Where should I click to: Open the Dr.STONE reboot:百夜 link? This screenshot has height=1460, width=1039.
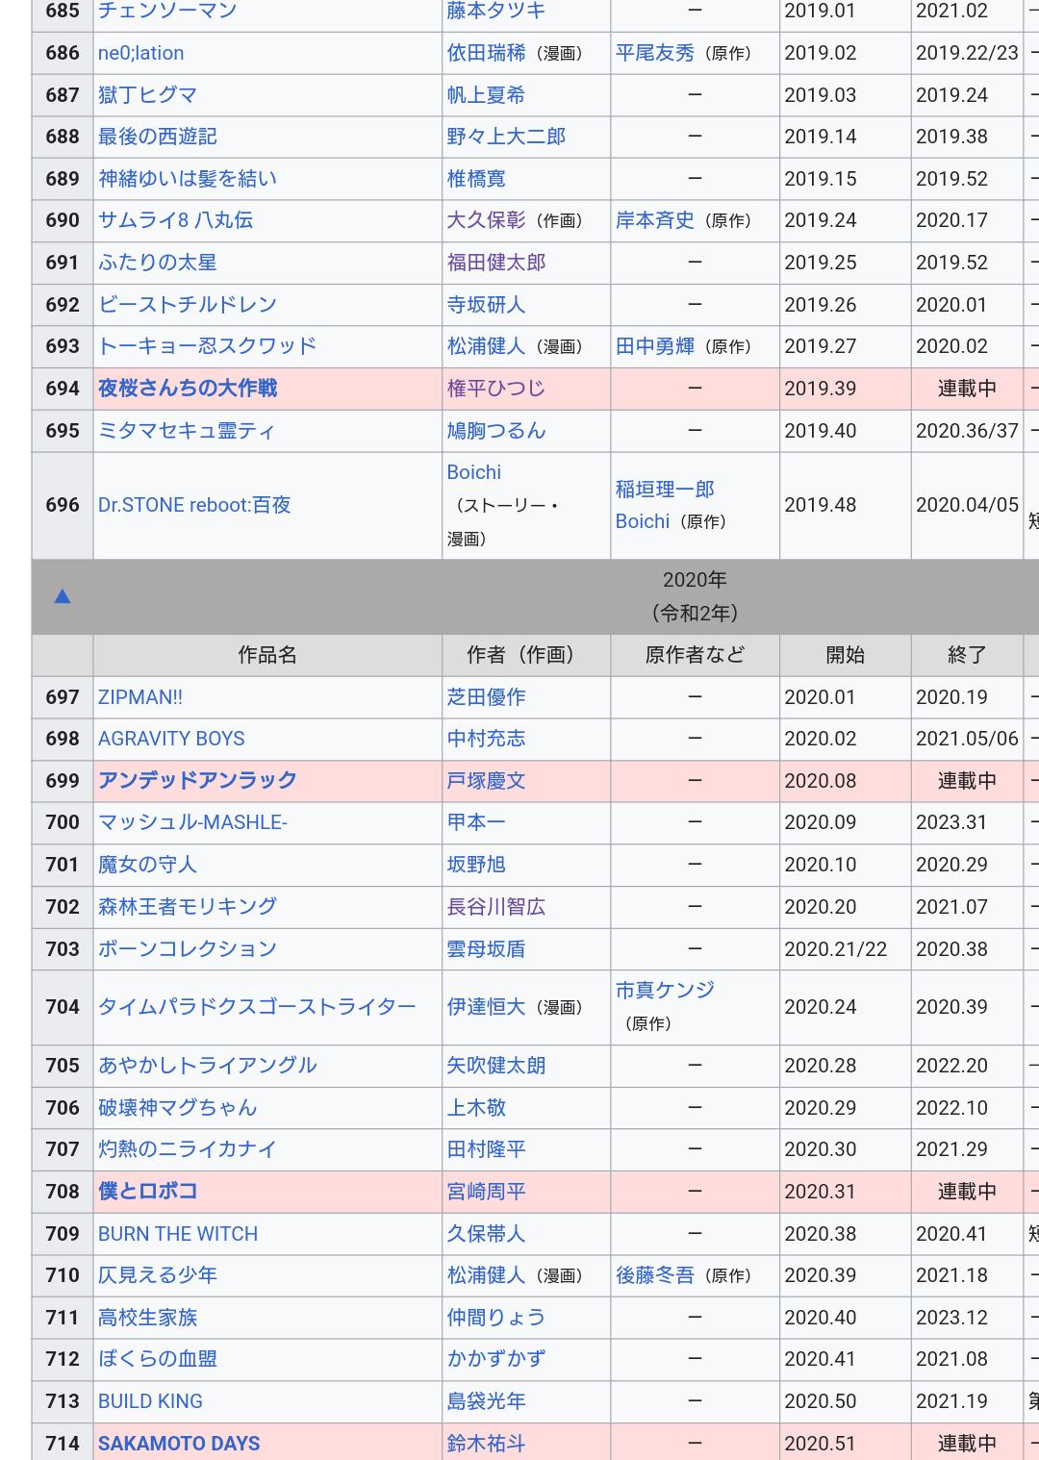[x=194, y=505]
